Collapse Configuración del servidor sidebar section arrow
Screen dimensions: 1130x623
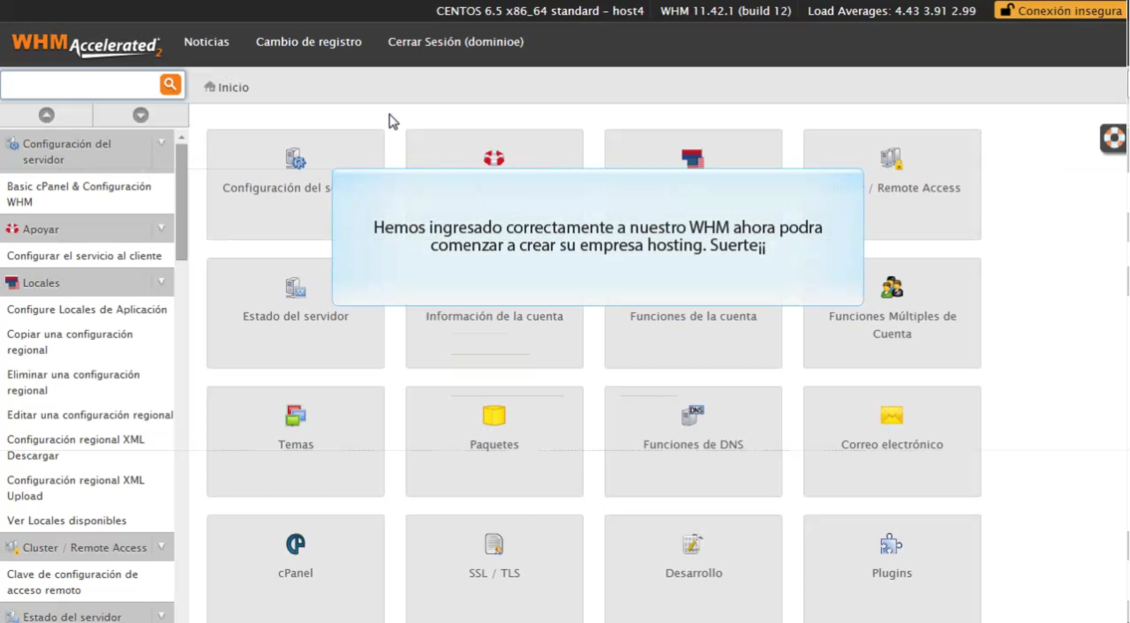(x=161, y=143)
